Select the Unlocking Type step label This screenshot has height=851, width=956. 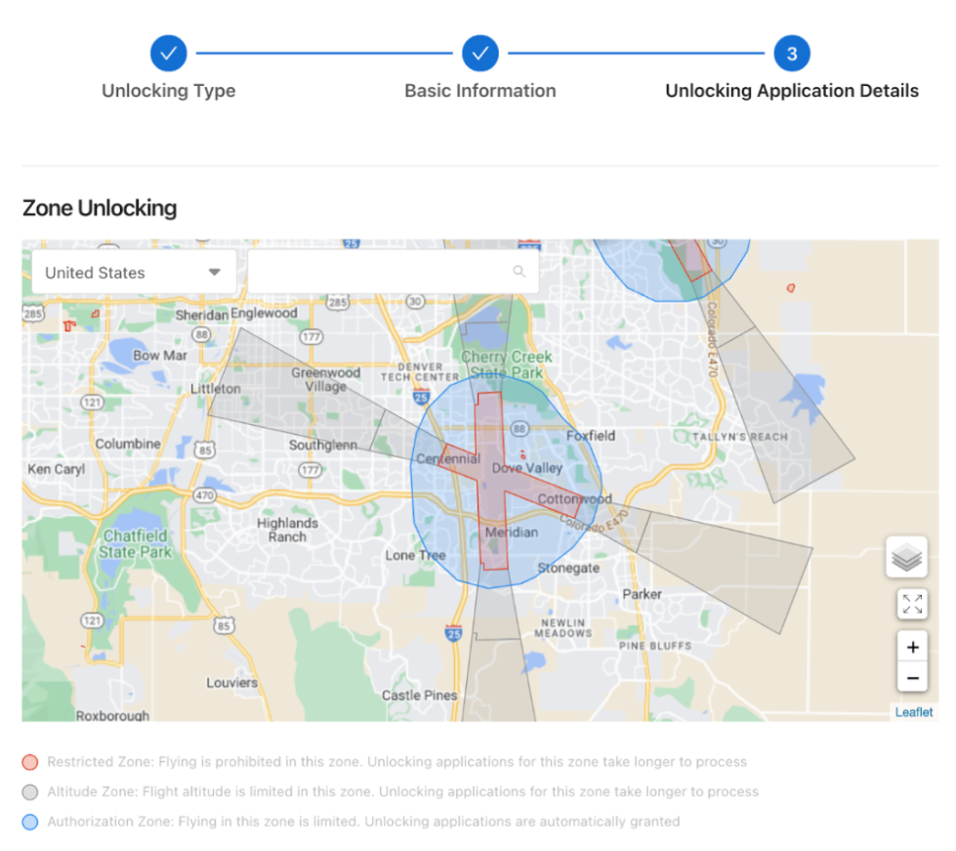[168, 90]
